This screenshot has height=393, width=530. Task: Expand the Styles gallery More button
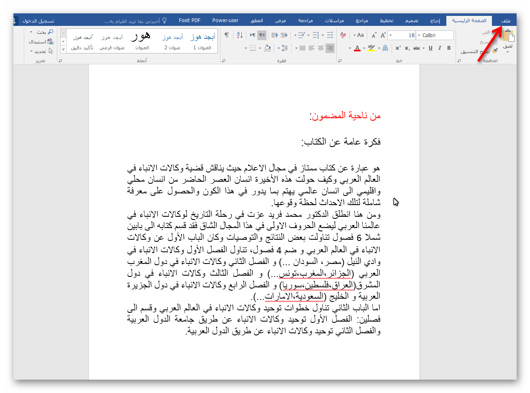(x=63, y=49)
